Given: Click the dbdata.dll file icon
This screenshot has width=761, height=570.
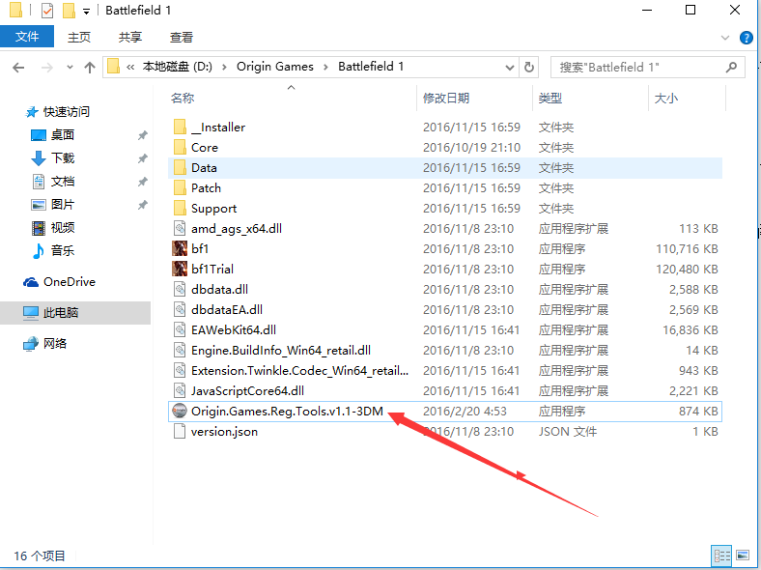Looking at the screenshot, I should pos(180,290).
